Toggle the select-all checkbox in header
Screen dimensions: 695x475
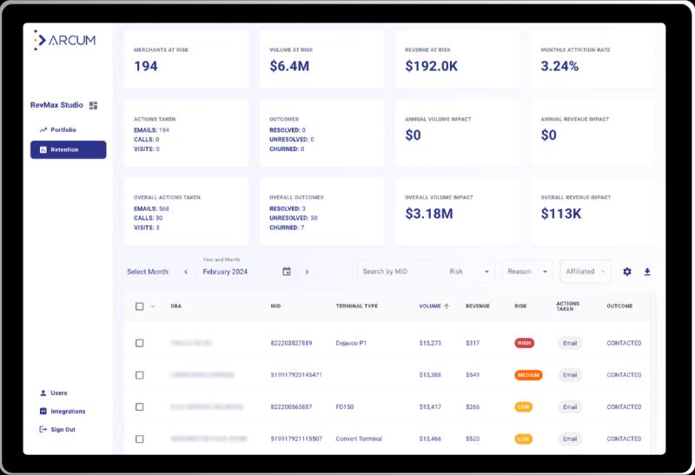point(140,307)
